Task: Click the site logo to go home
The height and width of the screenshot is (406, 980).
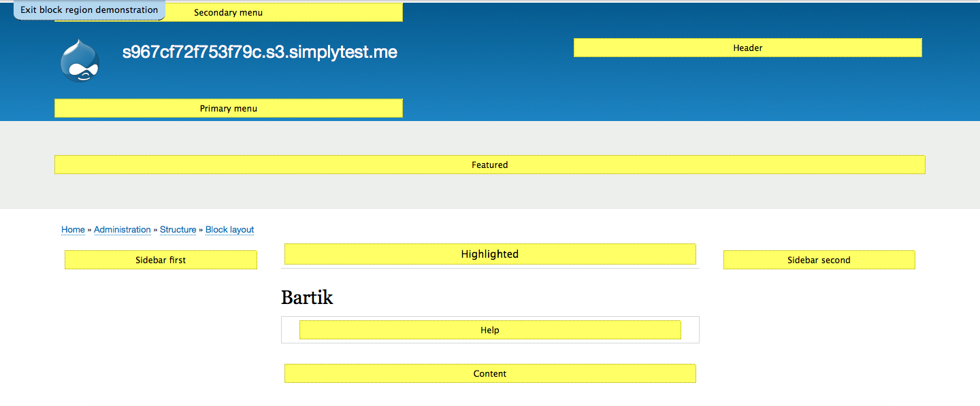Action: click(x=80, y=61)
